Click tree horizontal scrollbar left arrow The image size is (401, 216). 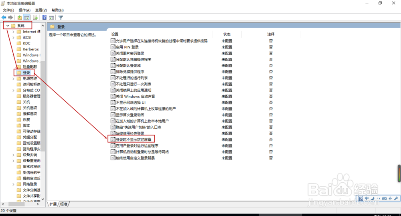pyautogui.click(x=3, y=204)
